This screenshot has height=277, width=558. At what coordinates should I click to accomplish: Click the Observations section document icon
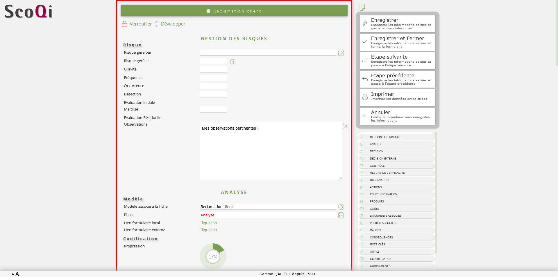[362, 180]
